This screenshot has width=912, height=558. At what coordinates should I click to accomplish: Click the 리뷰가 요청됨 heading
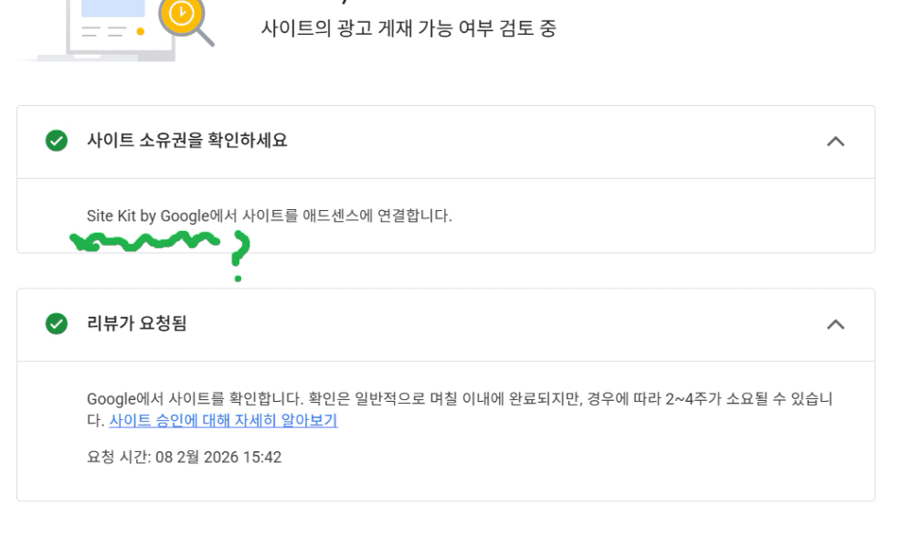137,324
